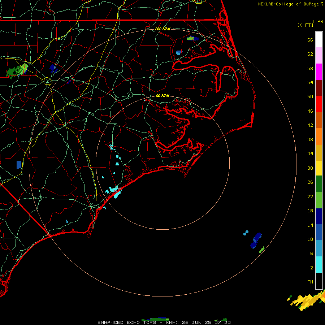Click the dark red 54 K FT legend swatch

pyautogui.click(x=319, y=88)
